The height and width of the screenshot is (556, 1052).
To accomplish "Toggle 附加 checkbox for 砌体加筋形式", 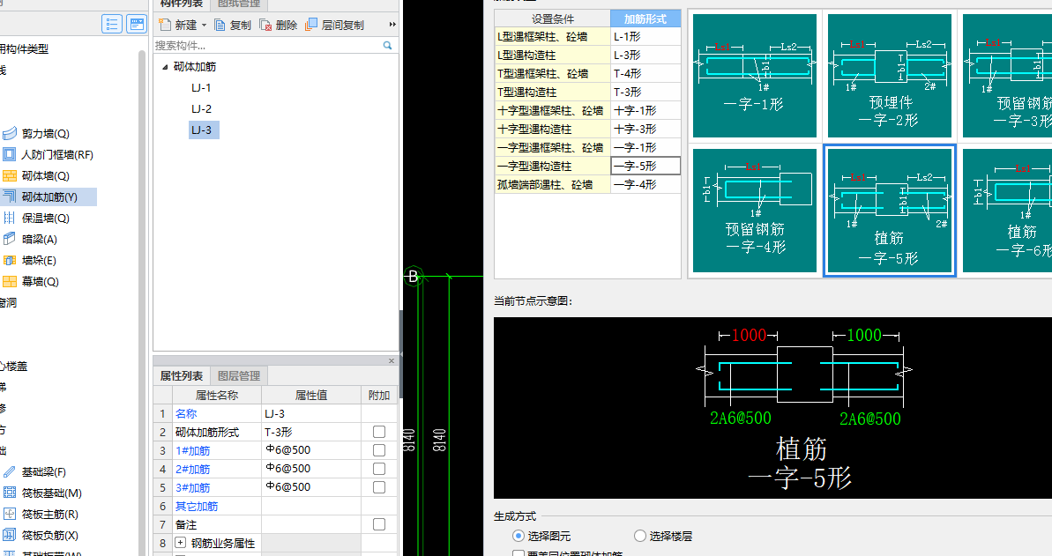I will tap(379, 432).
